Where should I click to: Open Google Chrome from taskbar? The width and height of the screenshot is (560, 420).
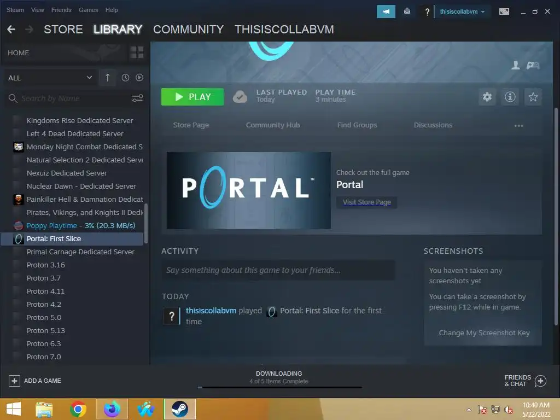click(x=78, y=409)
